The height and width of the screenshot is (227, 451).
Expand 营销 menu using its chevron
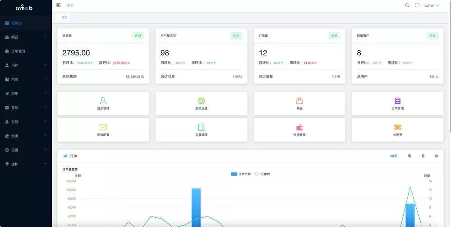[46, 107]
